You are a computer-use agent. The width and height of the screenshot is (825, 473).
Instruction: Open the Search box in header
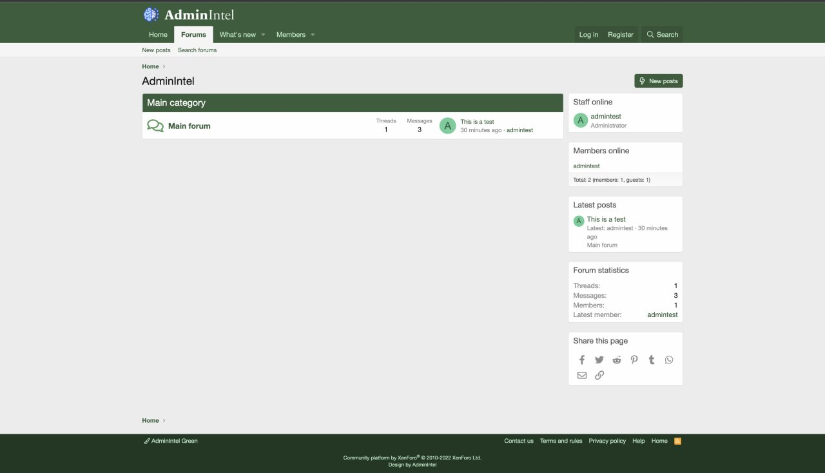662,35
